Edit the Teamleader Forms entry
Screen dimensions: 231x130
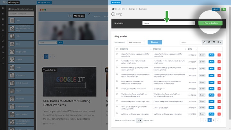pos(211,62)
